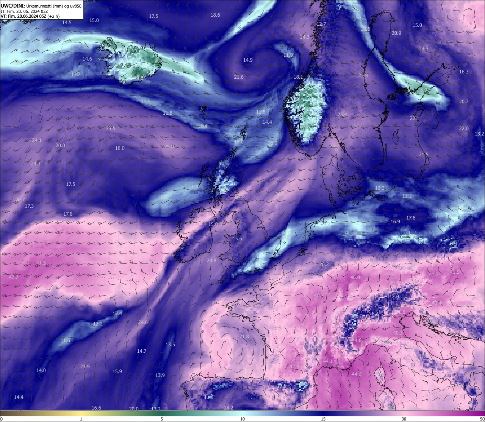The height and width of the screenshot is (422, 485).
Task: Click the 11.7 value southwest of Iceland
Action: (75, 75)
